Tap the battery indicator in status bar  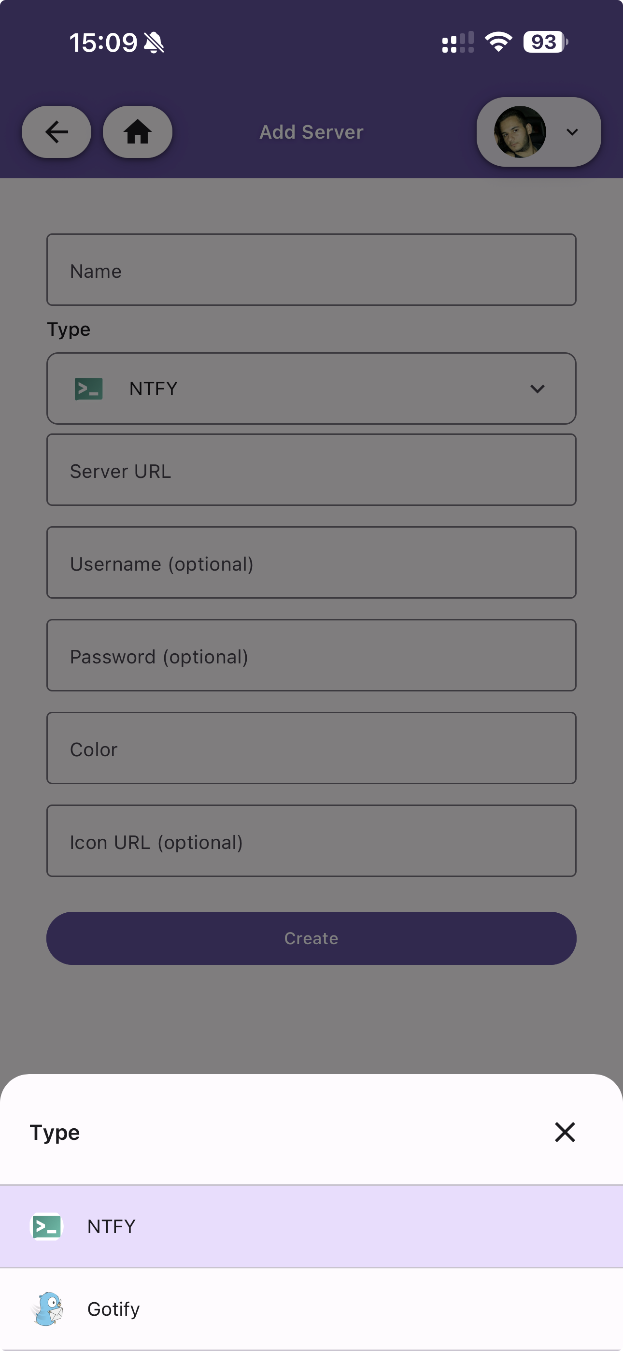pyautogui.click(x=545, y=42)
